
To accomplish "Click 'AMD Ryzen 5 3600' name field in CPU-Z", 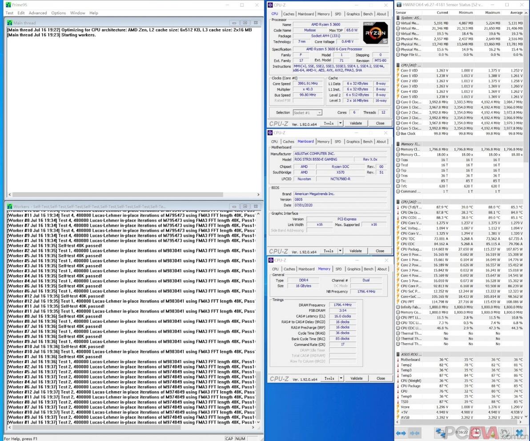I will pos(326,24).
